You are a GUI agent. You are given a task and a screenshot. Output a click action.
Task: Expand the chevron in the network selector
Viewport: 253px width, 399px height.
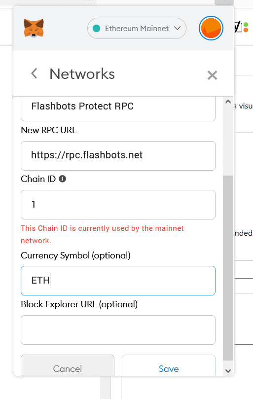(x=178, y=28)
